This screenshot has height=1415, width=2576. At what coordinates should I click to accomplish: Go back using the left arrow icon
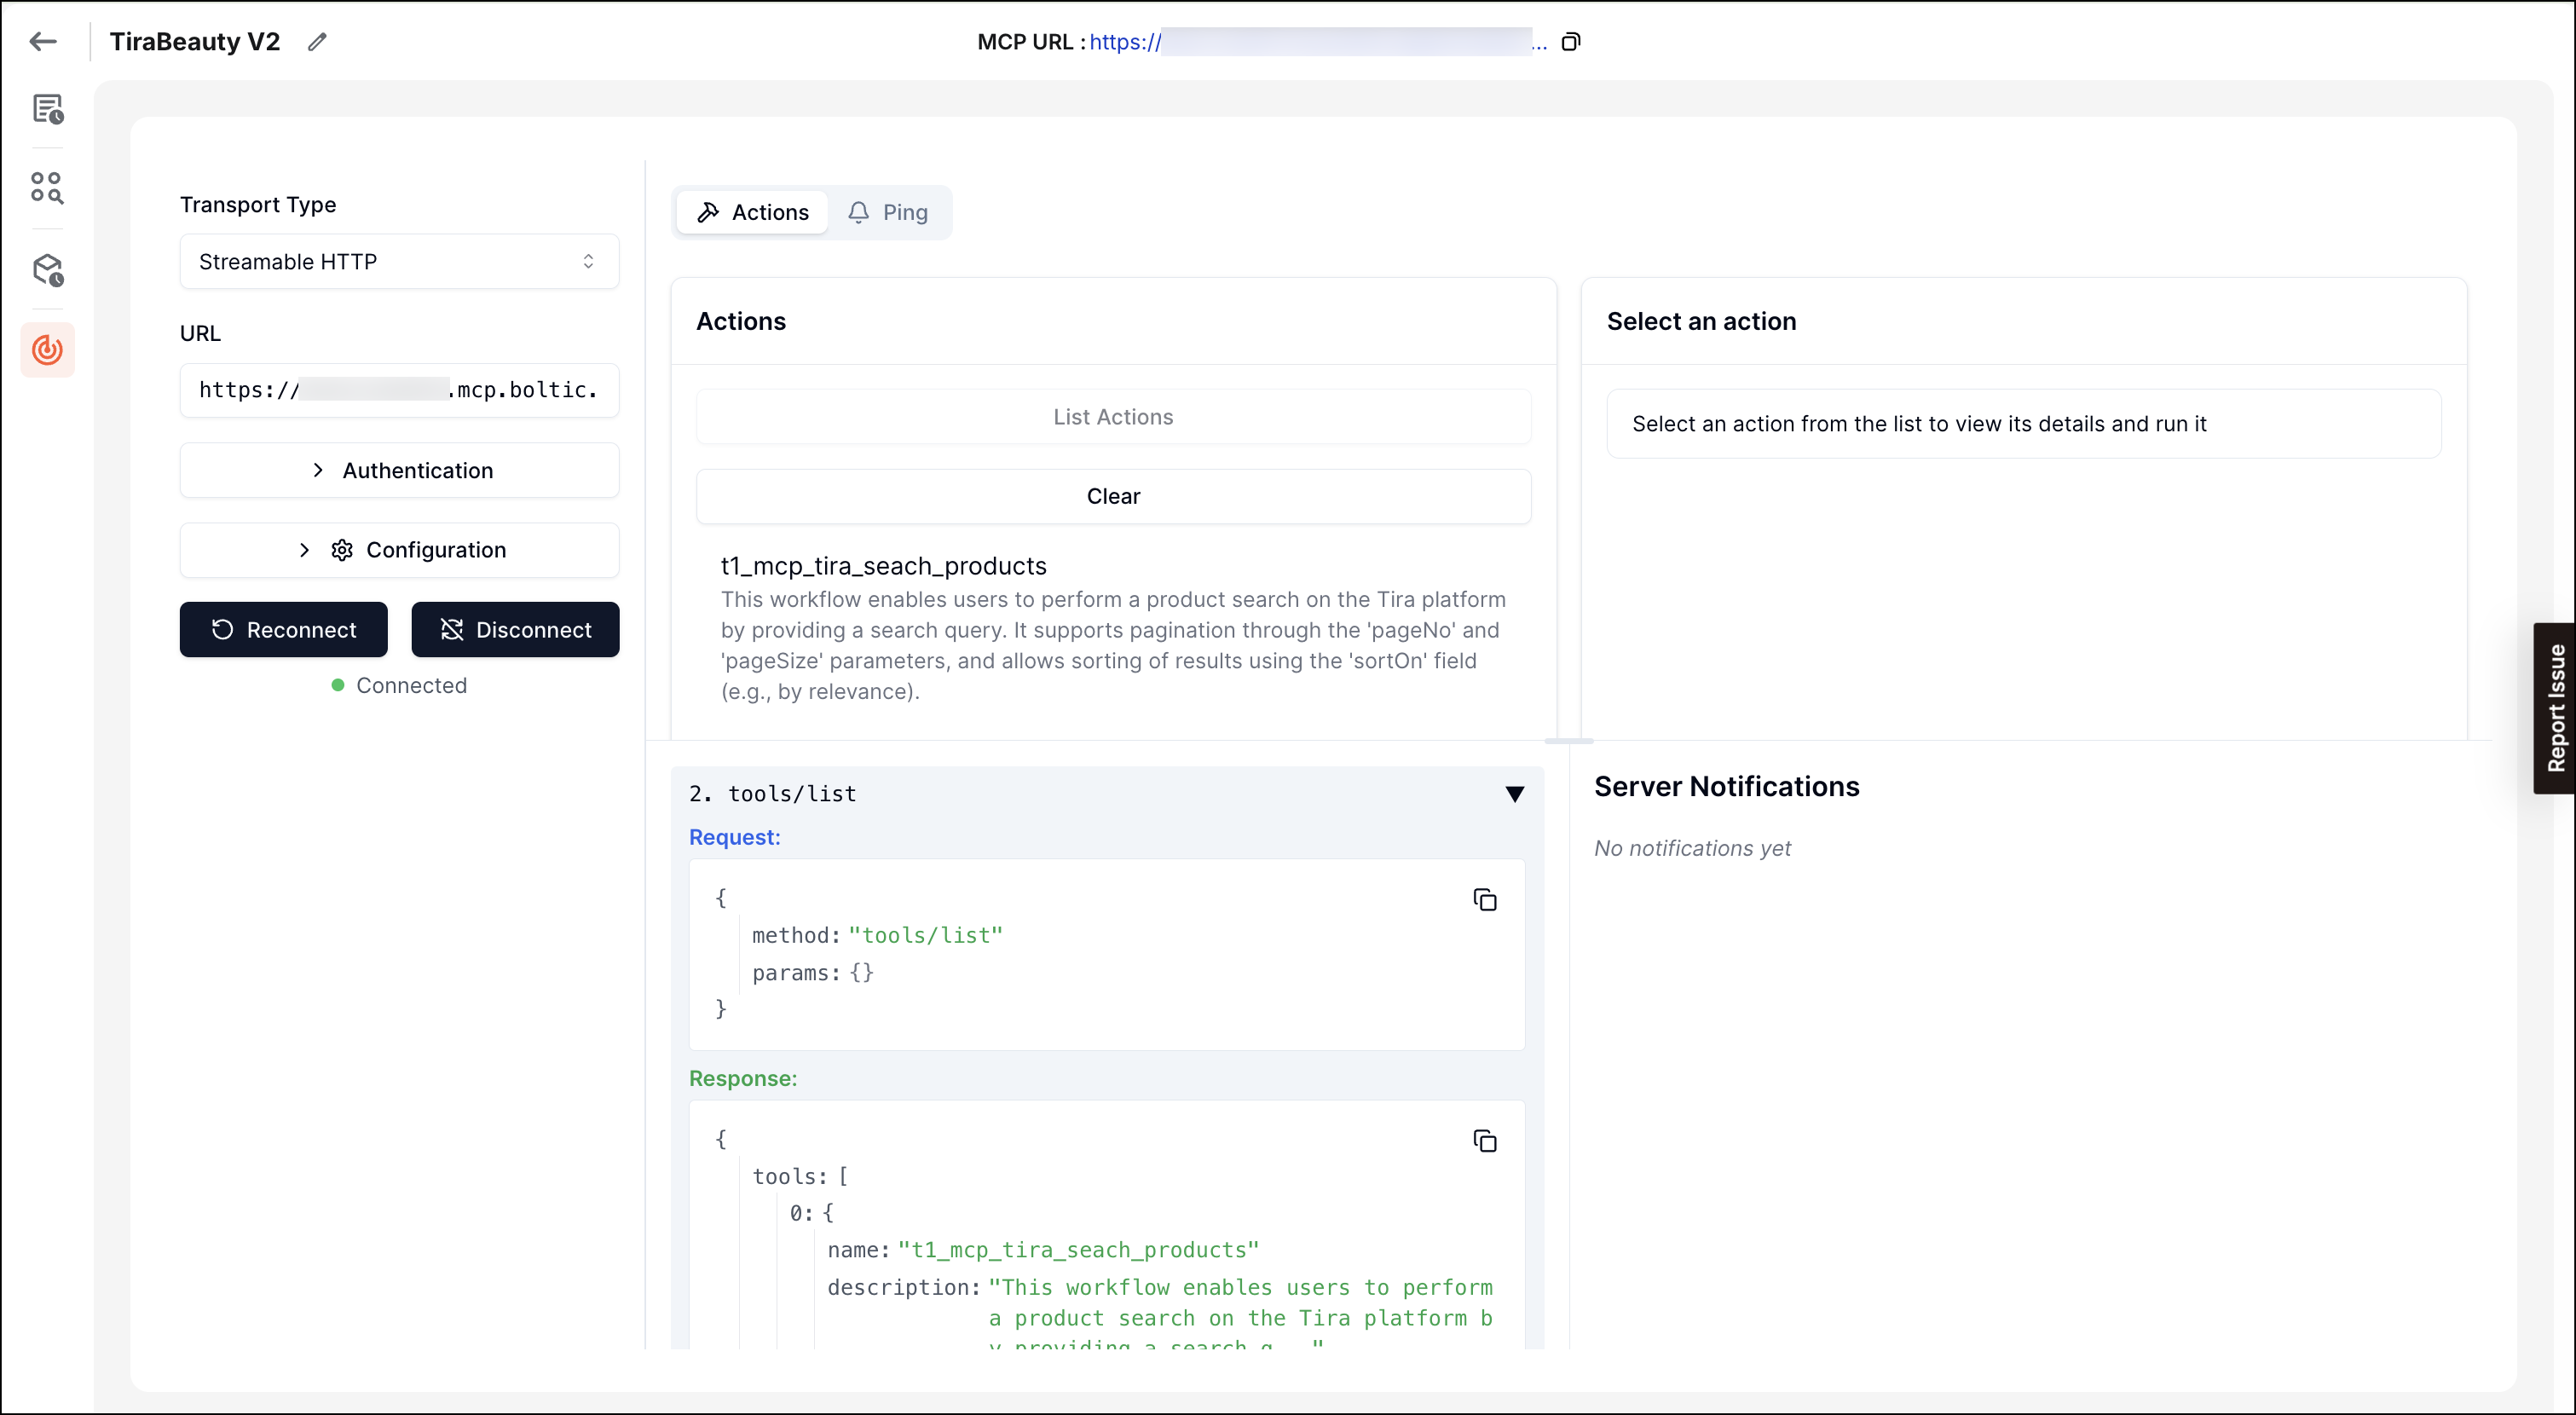click(x=43, y=41)
